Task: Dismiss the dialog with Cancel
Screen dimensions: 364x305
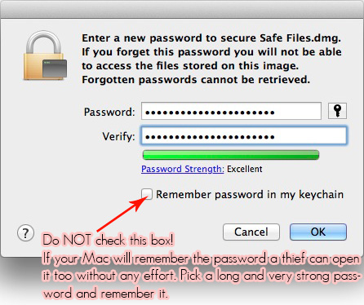Action: click(x=251, y=232)
